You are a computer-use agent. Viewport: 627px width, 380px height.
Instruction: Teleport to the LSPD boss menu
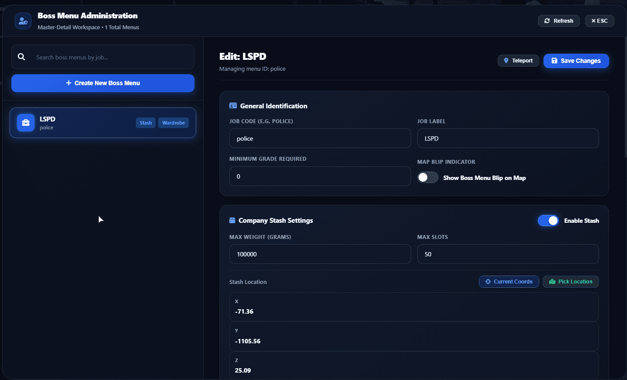518,61
